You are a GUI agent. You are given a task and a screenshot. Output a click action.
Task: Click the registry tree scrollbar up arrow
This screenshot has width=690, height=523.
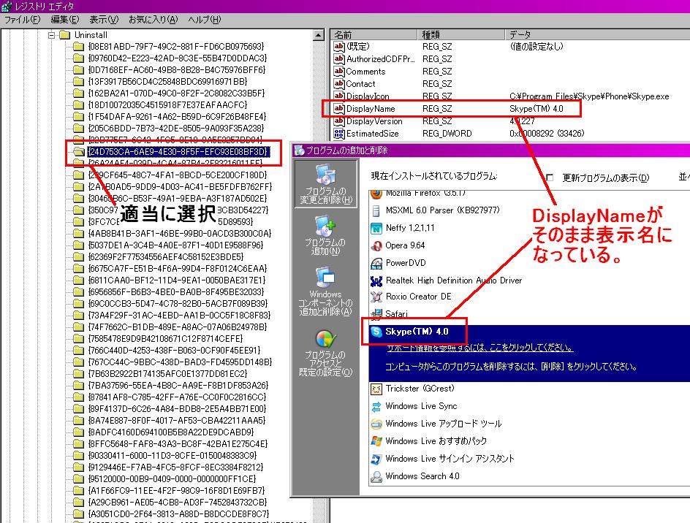[x=316, y=34]
